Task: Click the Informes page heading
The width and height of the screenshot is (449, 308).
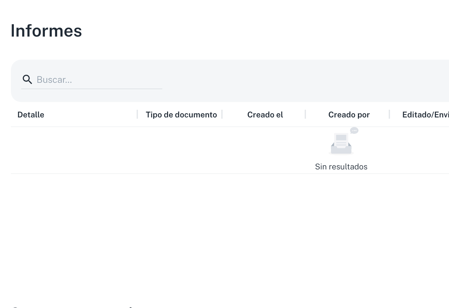Action: coord(47,31)
